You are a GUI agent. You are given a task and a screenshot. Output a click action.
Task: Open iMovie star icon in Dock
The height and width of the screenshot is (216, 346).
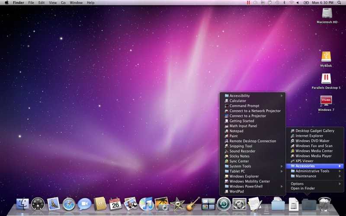(177, 204)
